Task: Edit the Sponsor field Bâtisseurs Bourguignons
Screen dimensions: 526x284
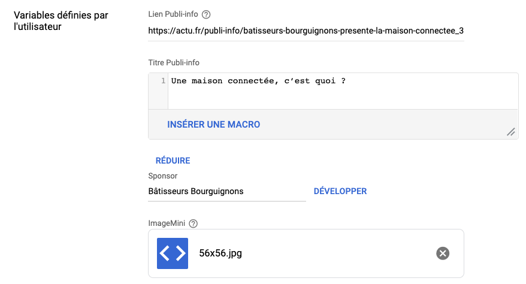Action: 227,192
